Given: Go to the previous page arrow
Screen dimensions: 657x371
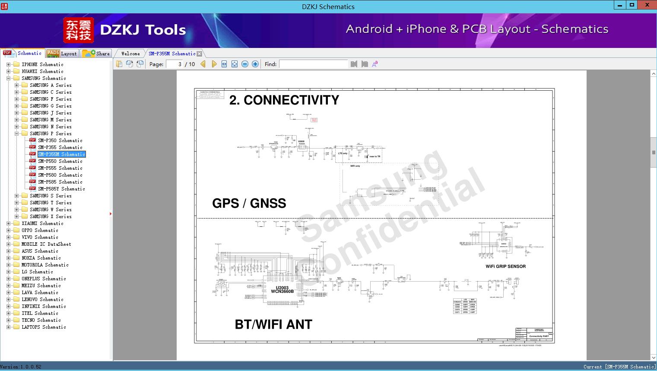Looking at the screenshot, I should [x=203, y=64].
